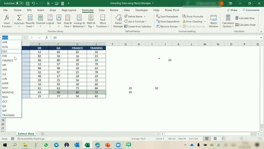264x149 pixels.
Task: Click the vertical scrollbar down arrow
Action: point(262,130)
